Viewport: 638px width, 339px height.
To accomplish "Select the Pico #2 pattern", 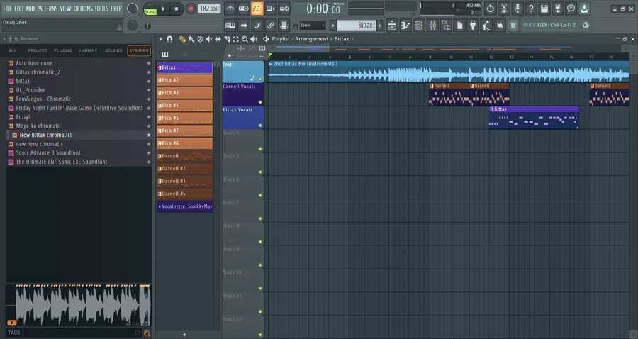I will pyautogui.click(x=185, y=80).
